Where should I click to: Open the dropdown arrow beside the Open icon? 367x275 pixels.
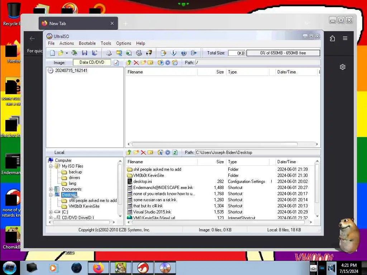pos(67,53)
